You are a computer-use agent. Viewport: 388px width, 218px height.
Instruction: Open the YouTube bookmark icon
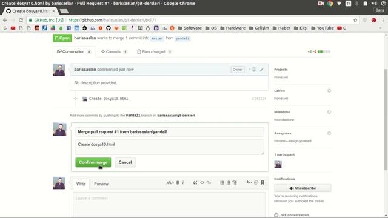(x=13, y=28)
